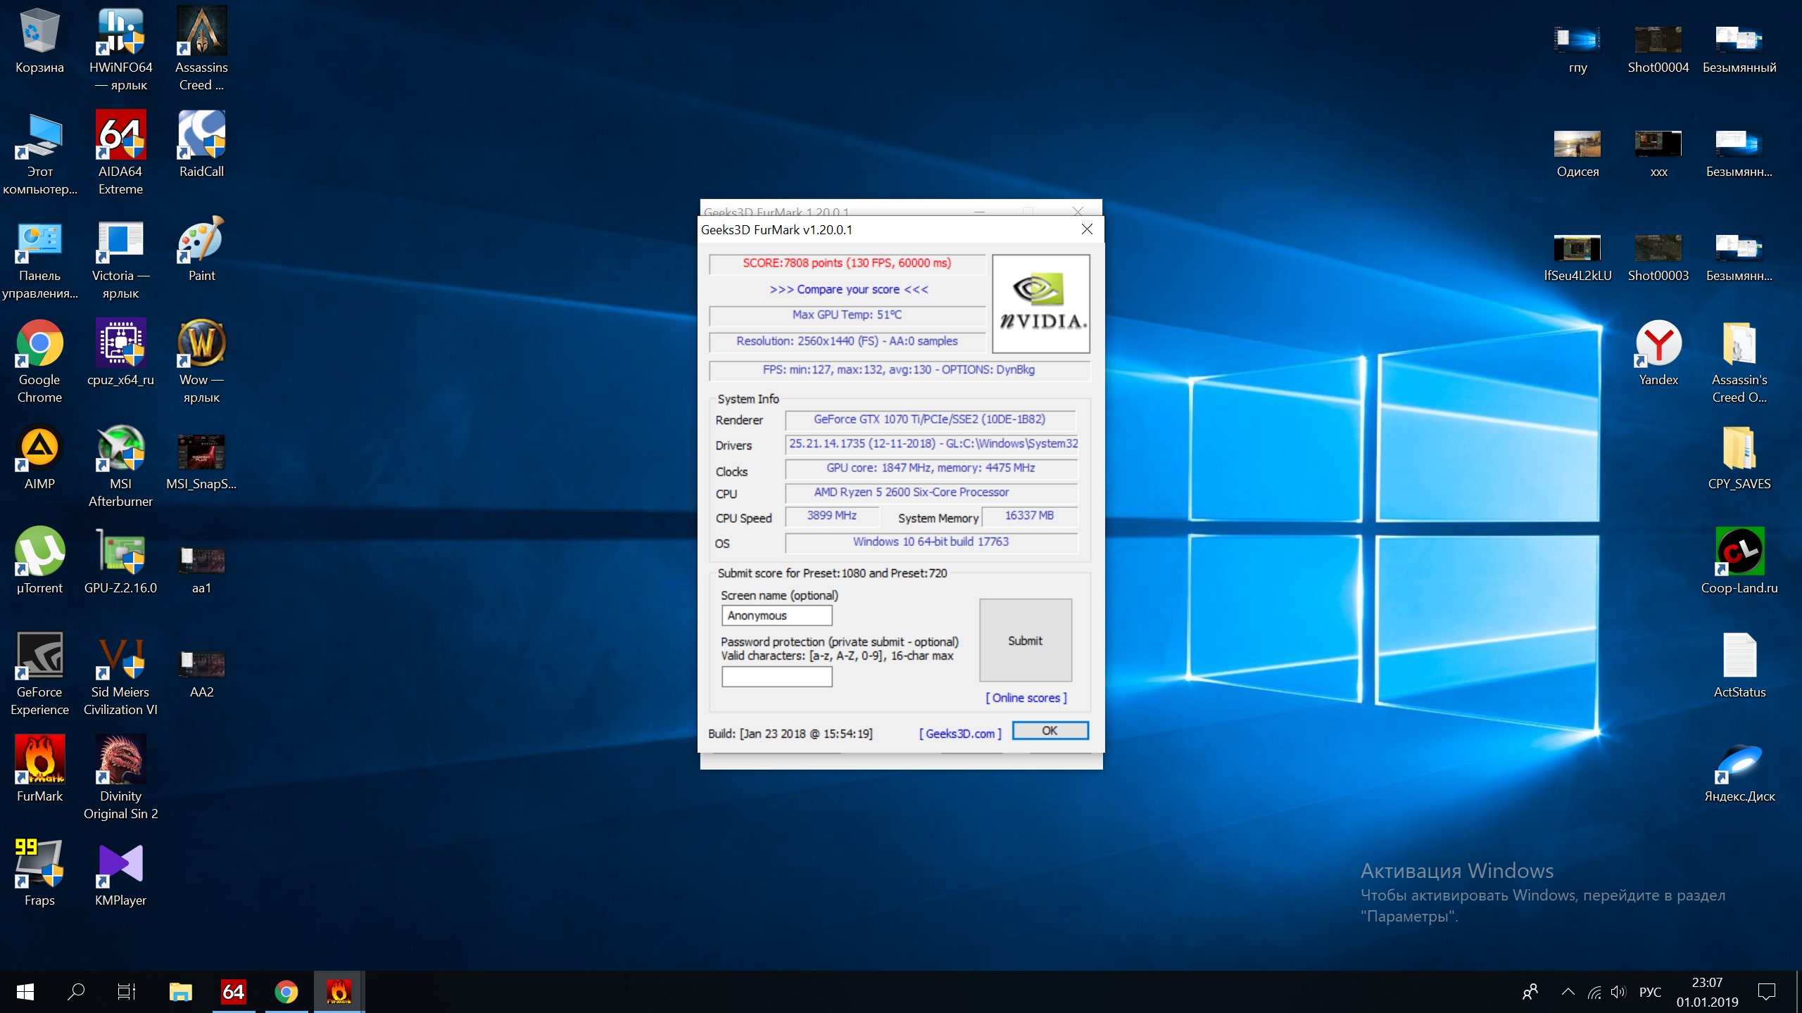1802x1013 pixels.
Task: Switch input language РУС indicator
Action: pos(1650,993)
